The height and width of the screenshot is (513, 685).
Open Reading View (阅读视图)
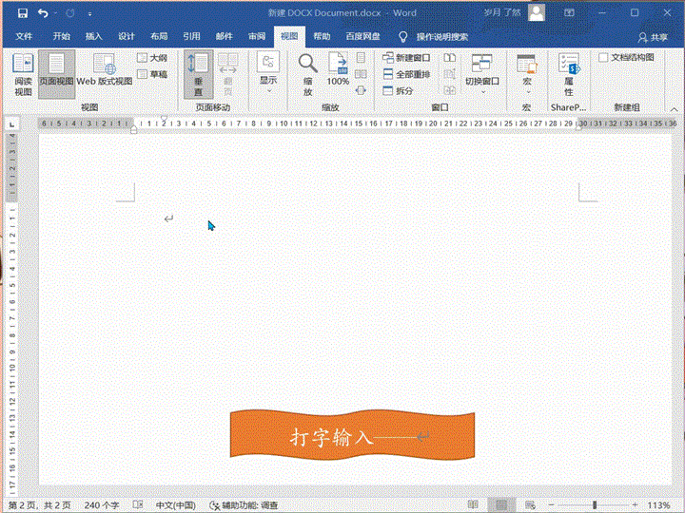pos(23,74)
